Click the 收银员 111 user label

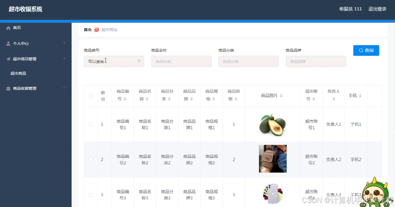[x=350, y=9]
